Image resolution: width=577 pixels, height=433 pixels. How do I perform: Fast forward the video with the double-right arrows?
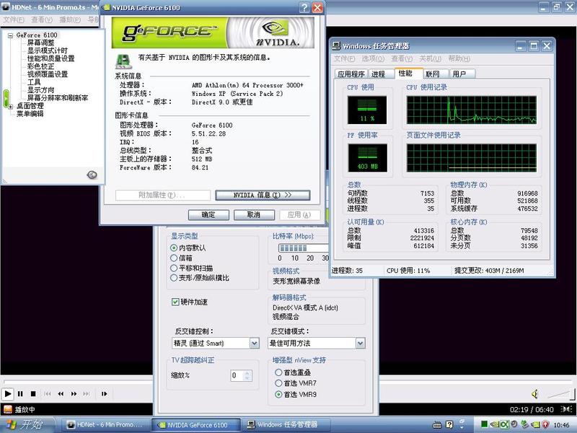pyautogui.click(x=74, y=394)
